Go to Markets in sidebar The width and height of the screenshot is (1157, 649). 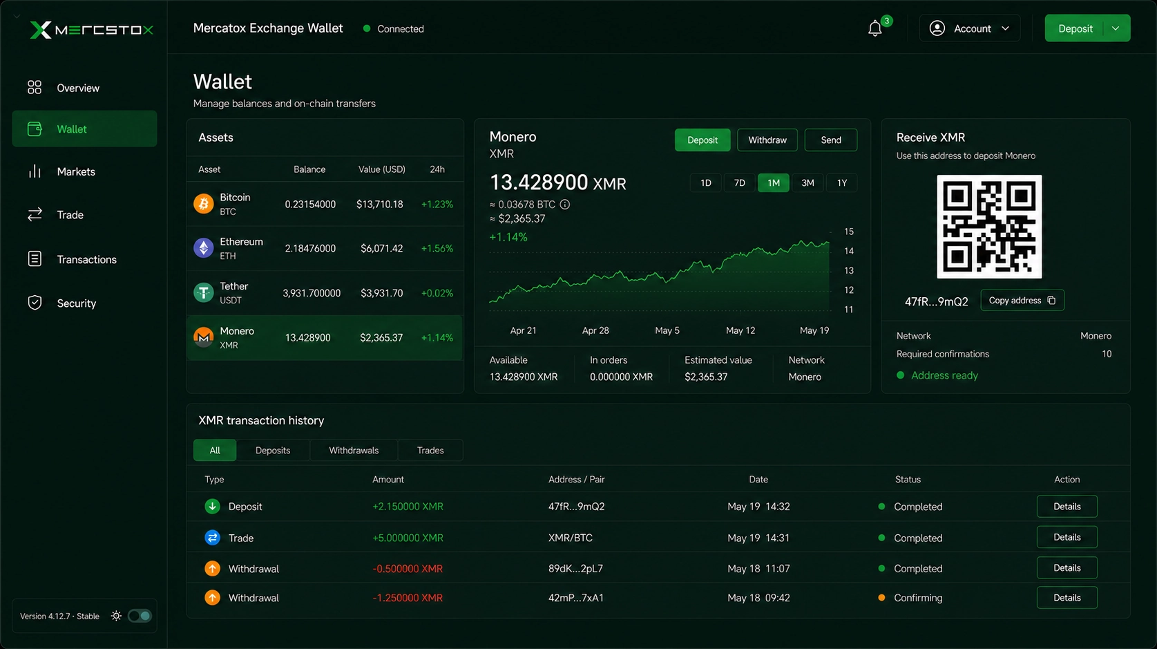(84, 171)
